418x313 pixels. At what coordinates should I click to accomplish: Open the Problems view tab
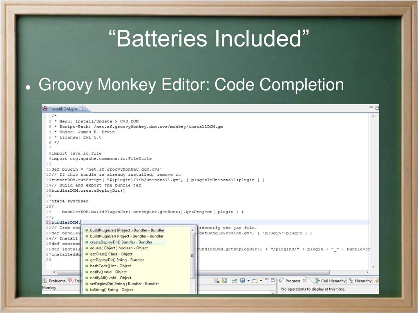pyautogui.click(x=54, y=281)
